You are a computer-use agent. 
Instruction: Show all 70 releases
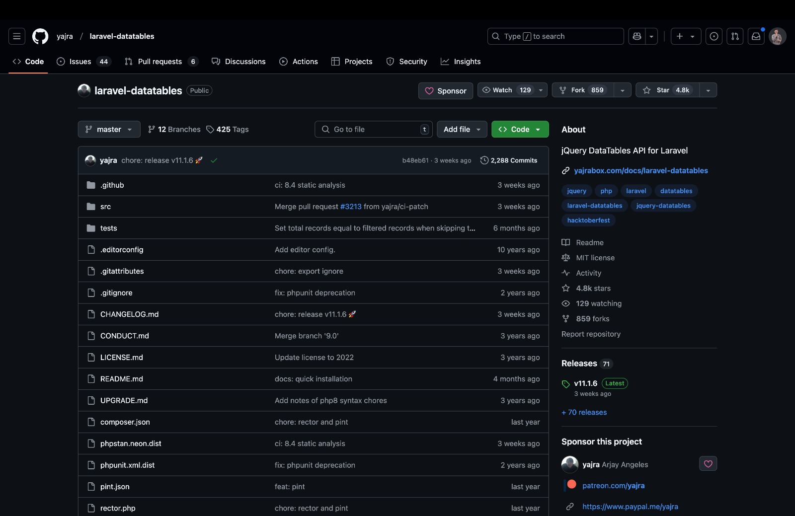(584, 412)
